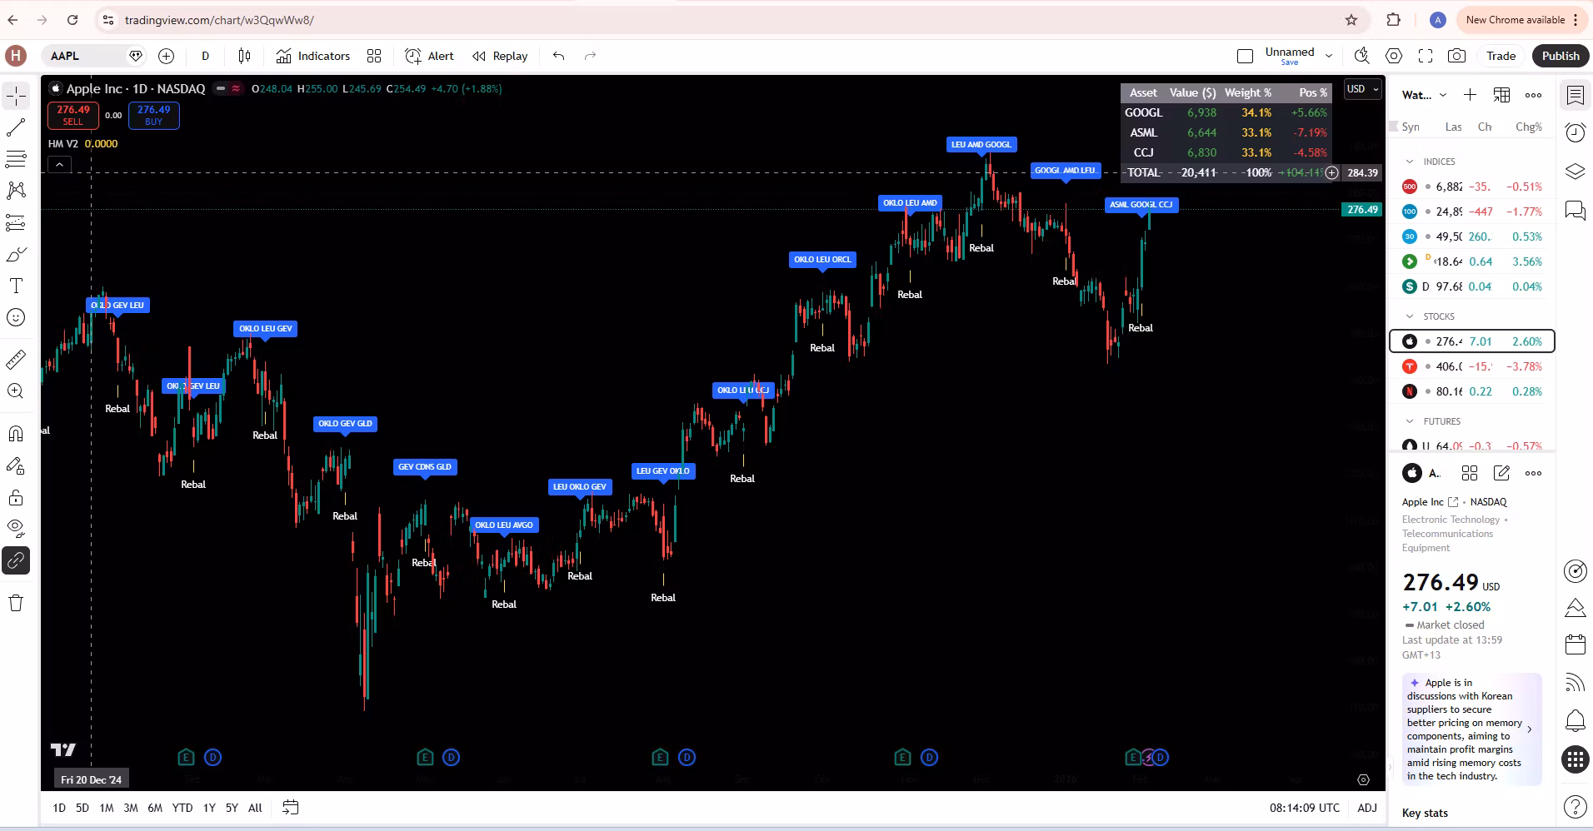
Task: Select the 5Y time range
Action: [x=232, y=808]
